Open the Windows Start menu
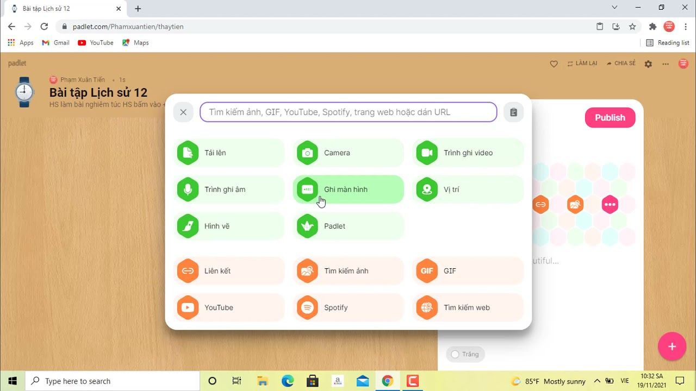 coord(13,381)
